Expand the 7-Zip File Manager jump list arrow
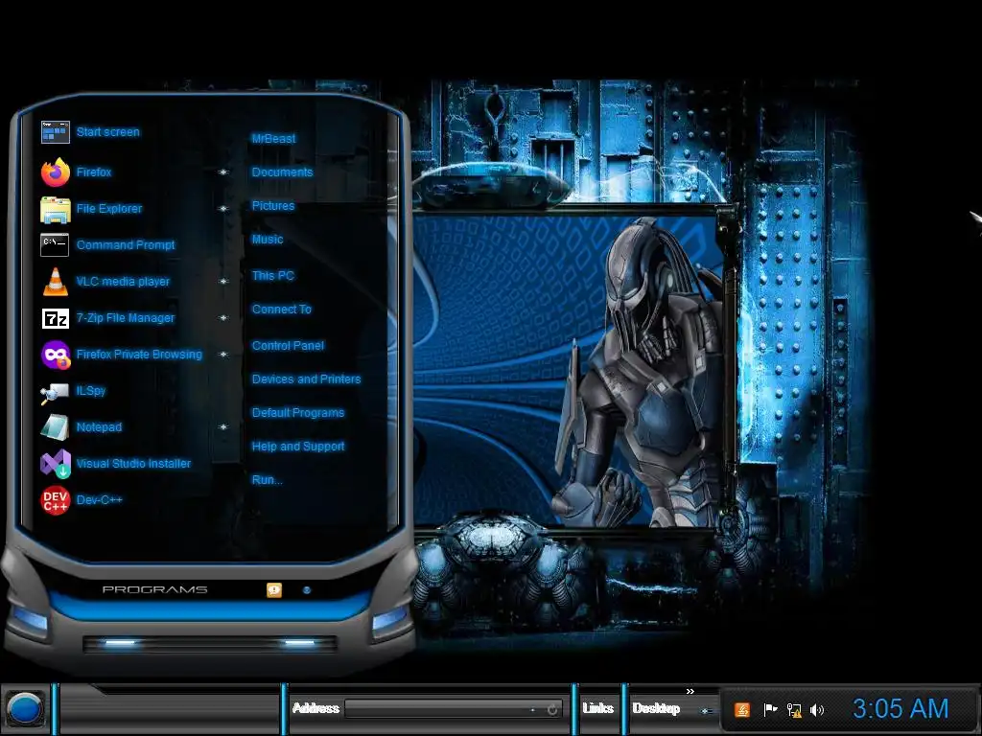982x736 pixels. tap(222, 318)
